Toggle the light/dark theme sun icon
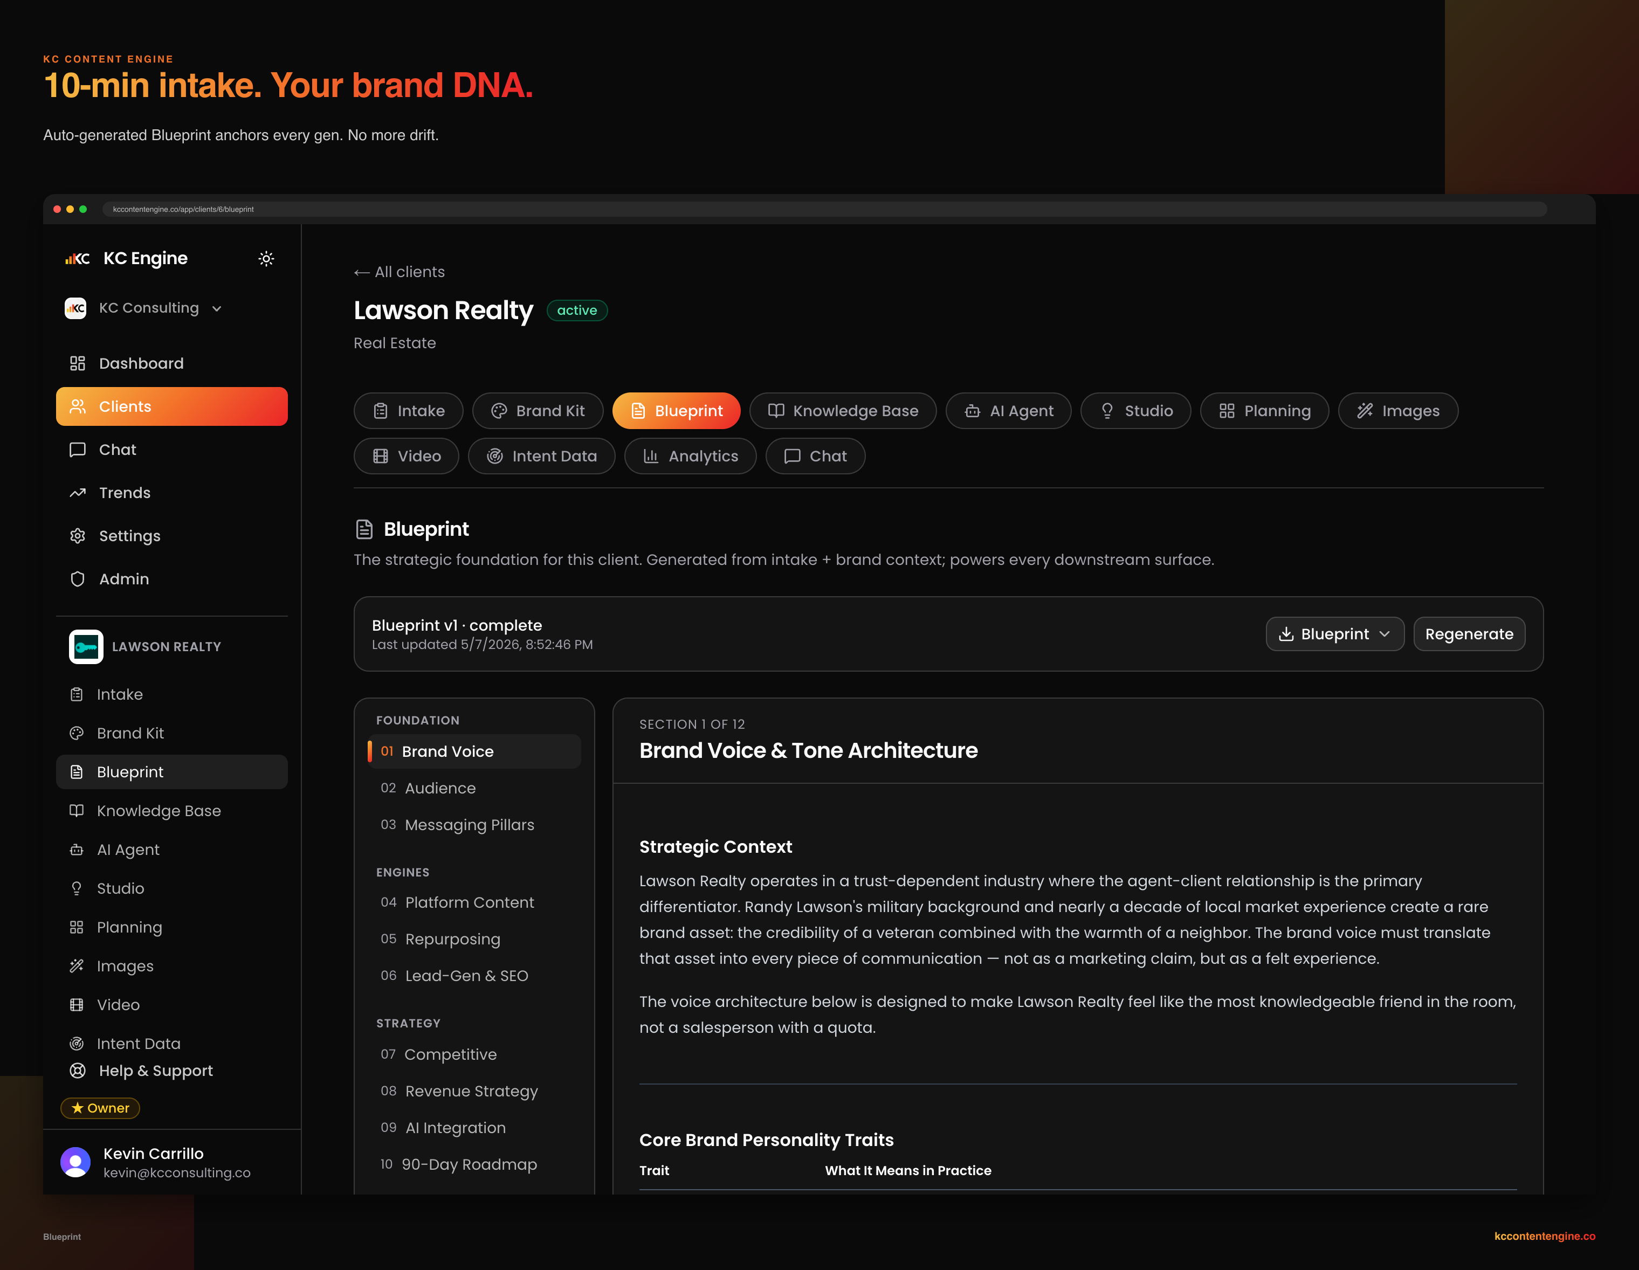 (266, 259)
